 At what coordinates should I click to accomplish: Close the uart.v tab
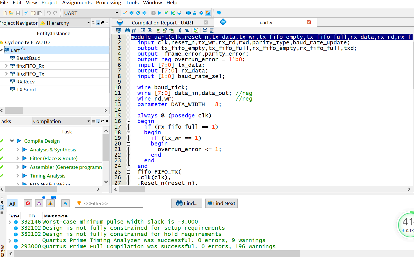click(309, 22)
